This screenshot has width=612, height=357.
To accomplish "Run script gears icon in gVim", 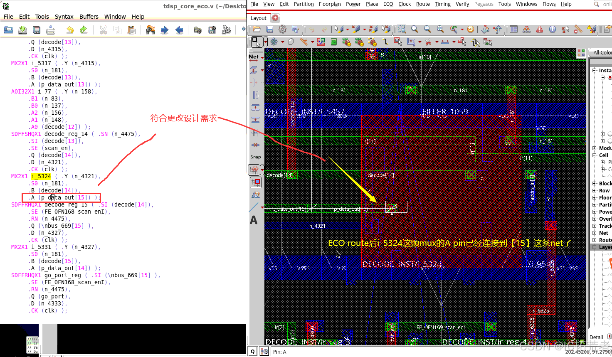I will [226, 30].
